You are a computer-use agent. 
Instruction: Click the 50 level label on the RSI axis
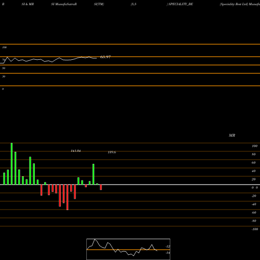click(x=4, y=68)
